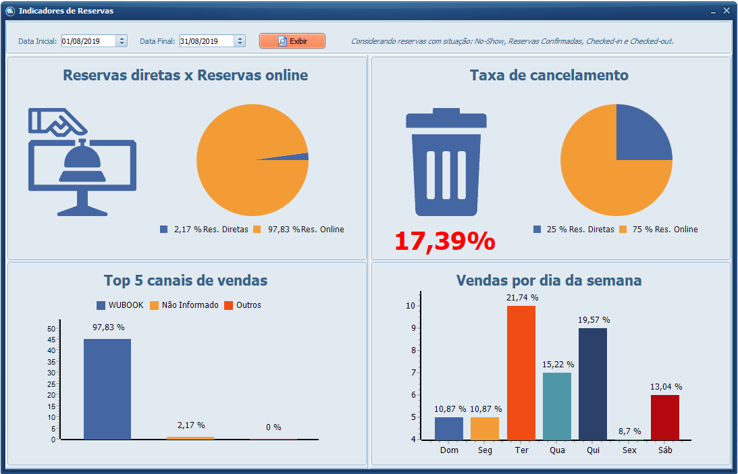Click the 97,83 % label above WUBOOK bar
This screenshot has width=738, height=474.
(x=109, y=327)
